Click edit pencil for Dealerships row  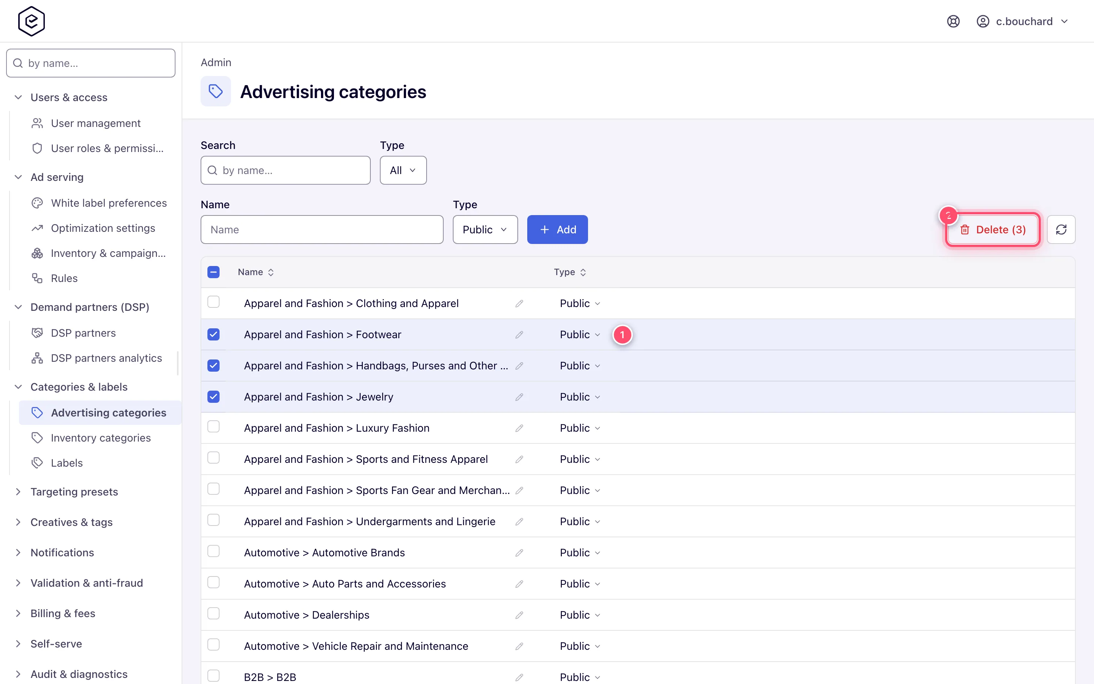point(519,615)
